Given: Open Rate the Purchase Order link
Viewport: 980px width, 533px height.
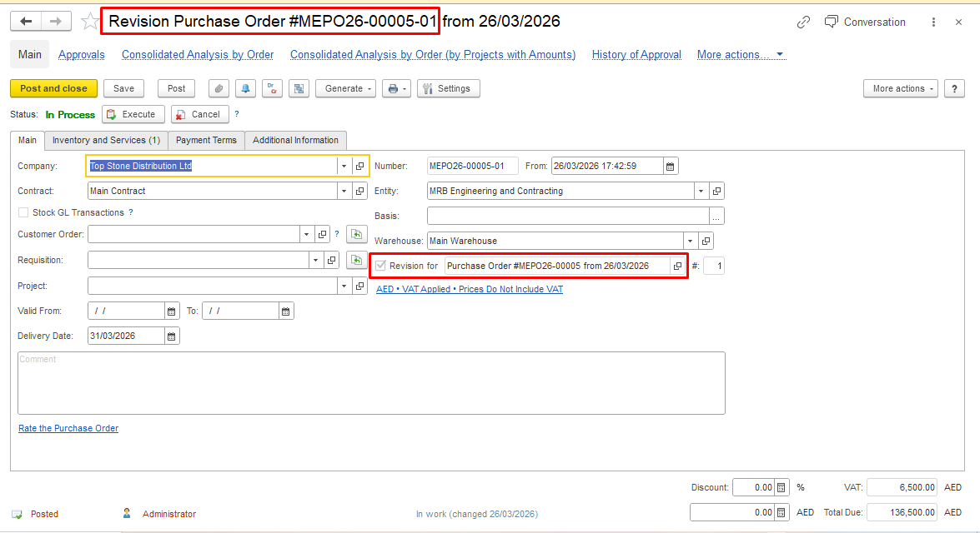Looking at the screenshot, I should coord(68,428).
